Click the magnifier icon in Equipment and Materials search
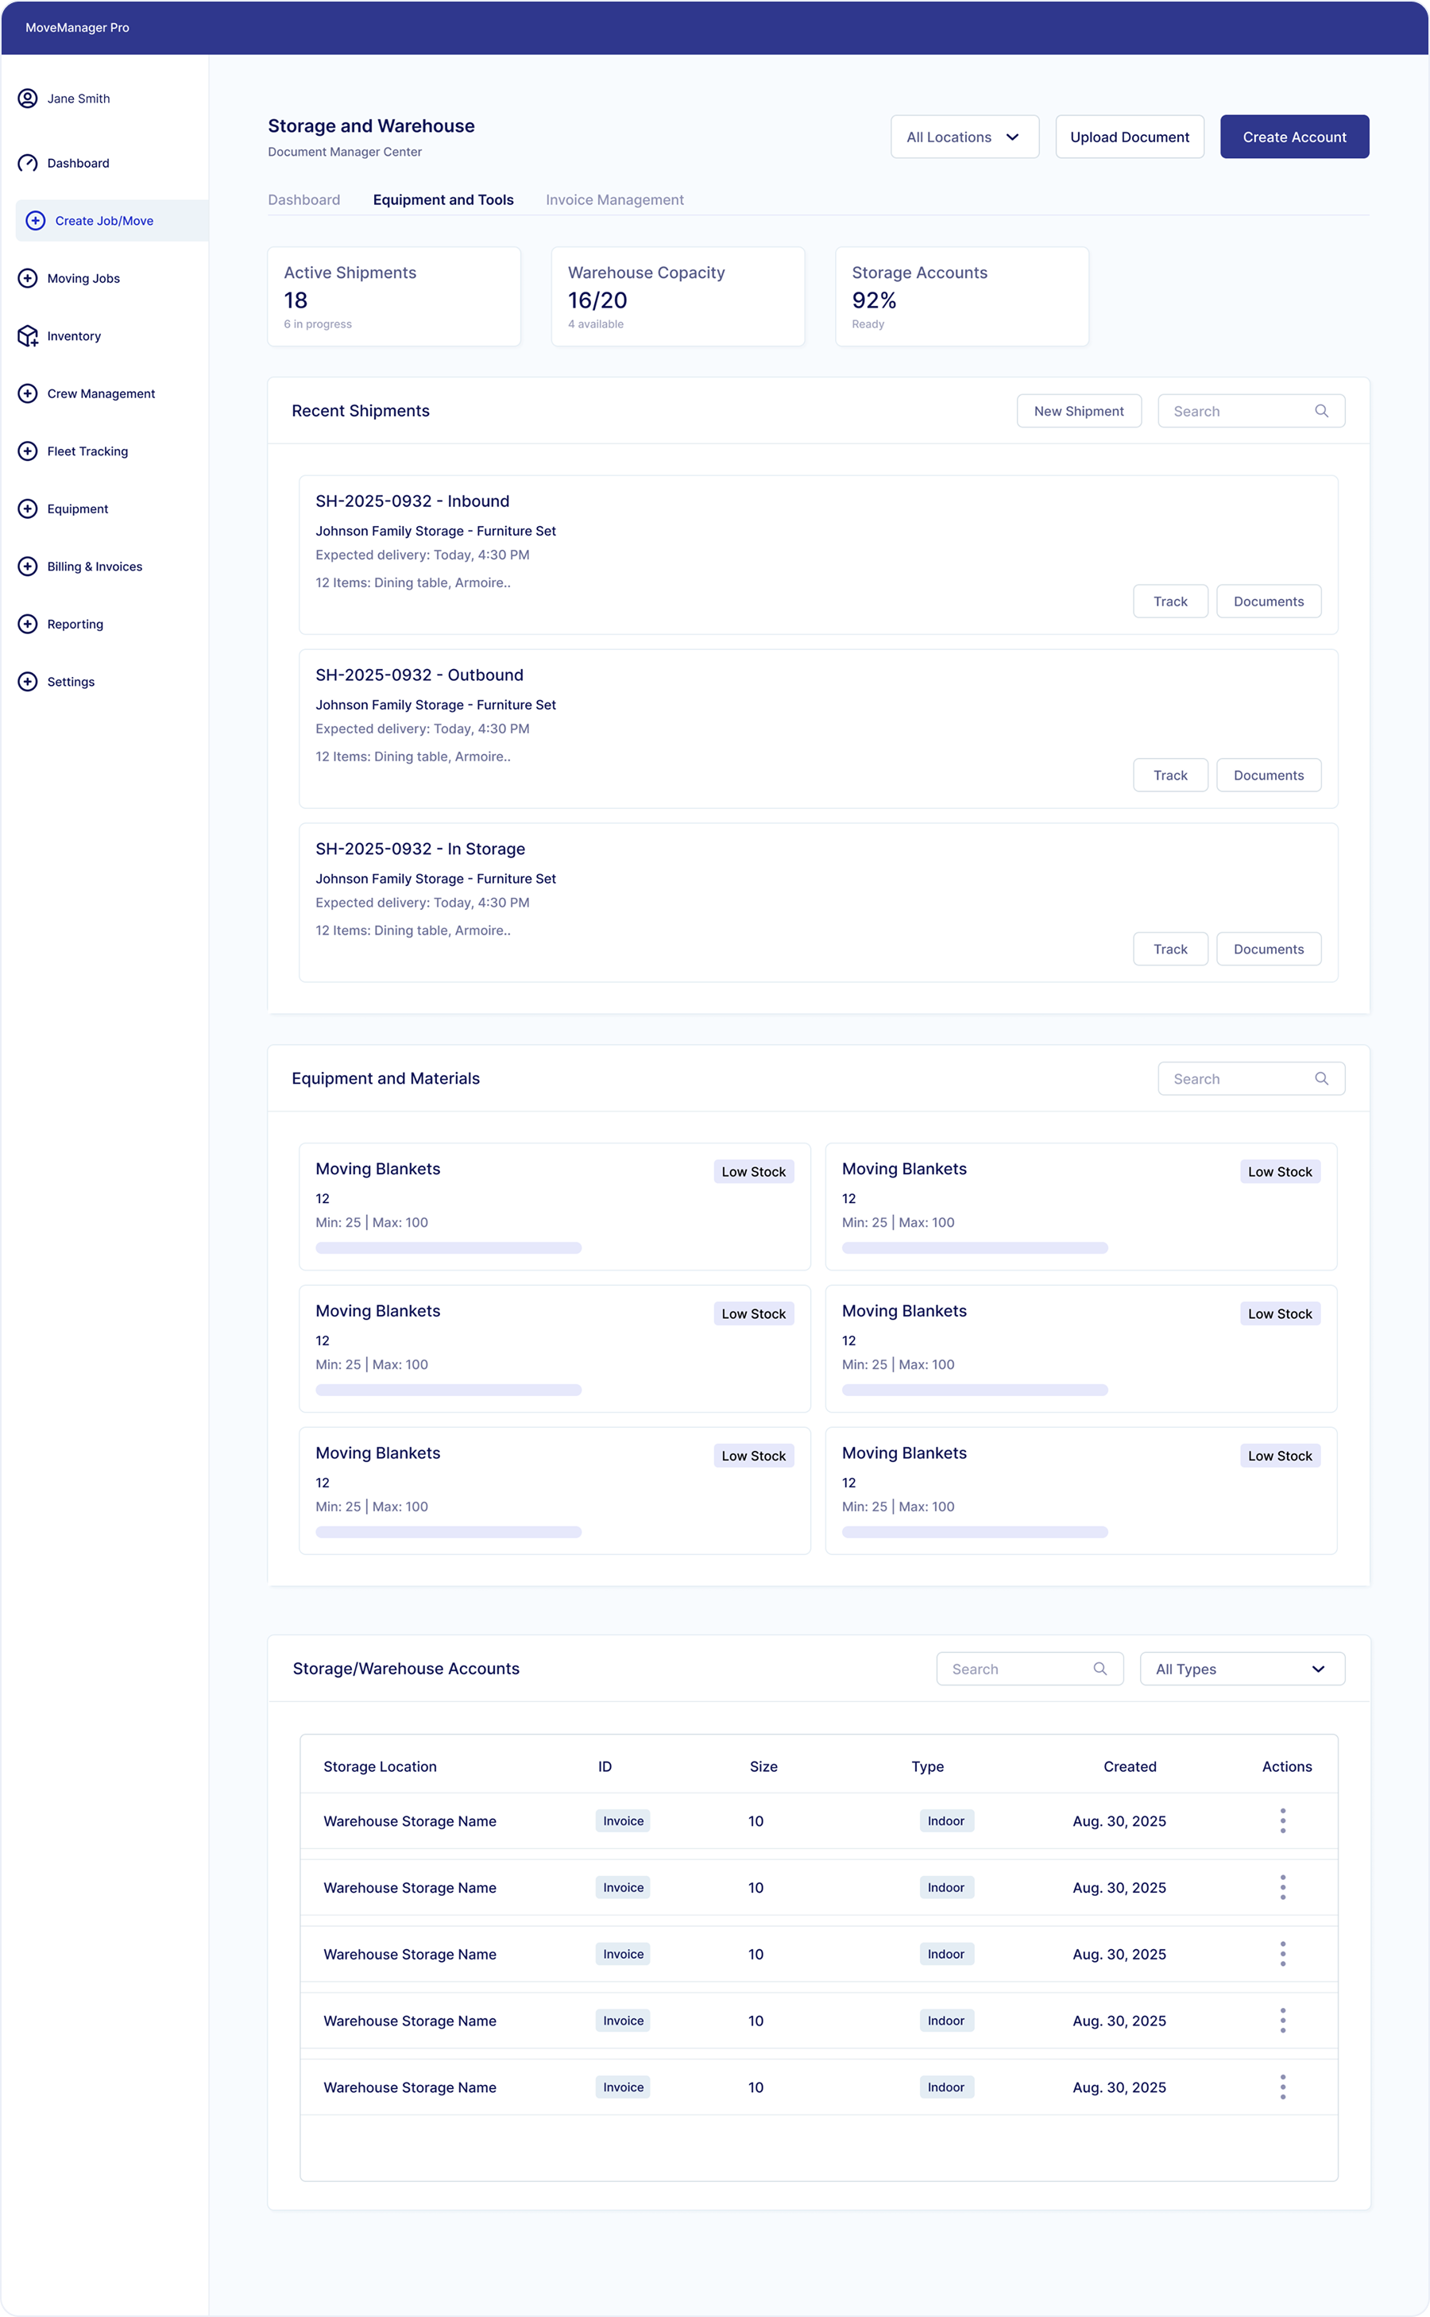The image size is (1430, 2317). [x=1320, y=1079]
